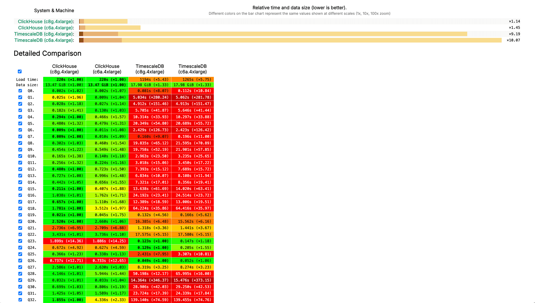Click the Load time row label
The image size is (535, 303).
click(x=27, y=79)
